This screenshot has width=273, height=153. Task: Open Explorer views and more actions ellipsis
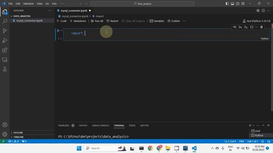point(50,11)
